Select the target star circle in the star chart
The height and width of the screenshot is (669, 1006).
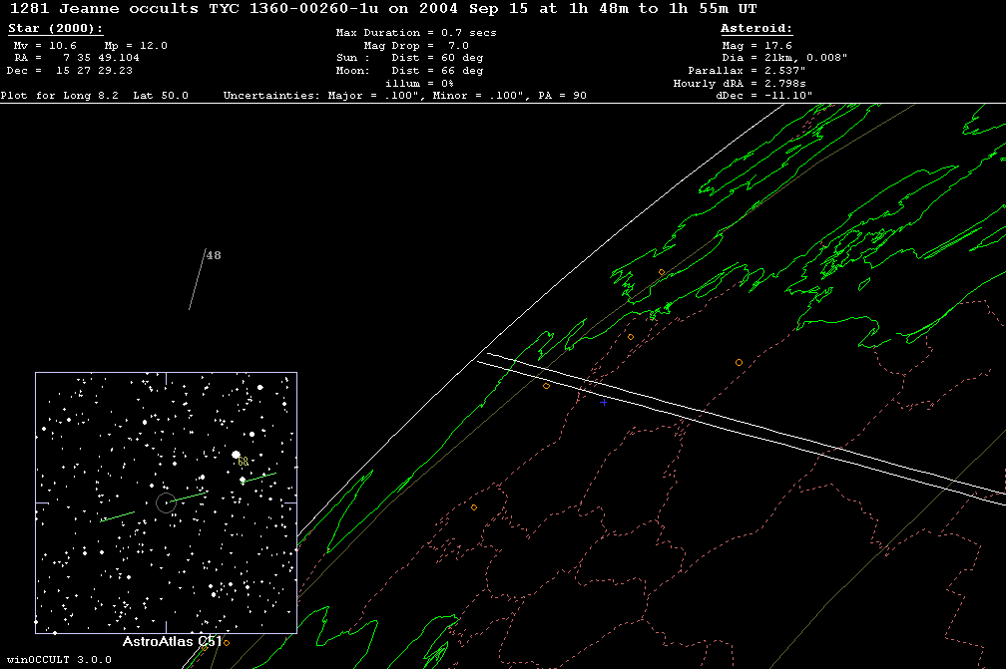166,502
